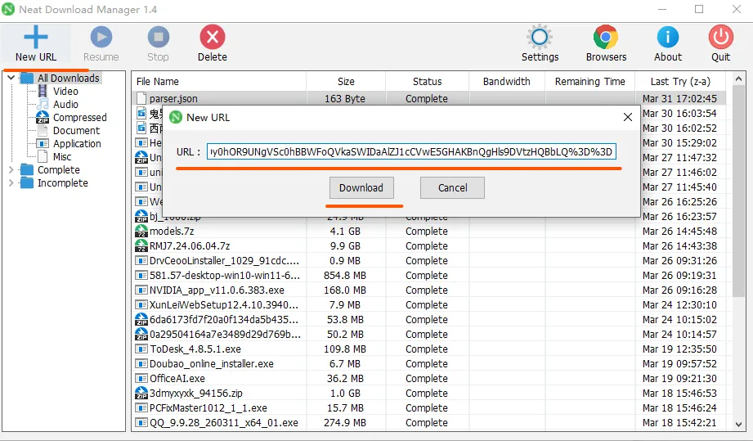Collapse the All Downloads tree node
The width and height of the screenshot is (753, 441).
(x=11, y=78)
